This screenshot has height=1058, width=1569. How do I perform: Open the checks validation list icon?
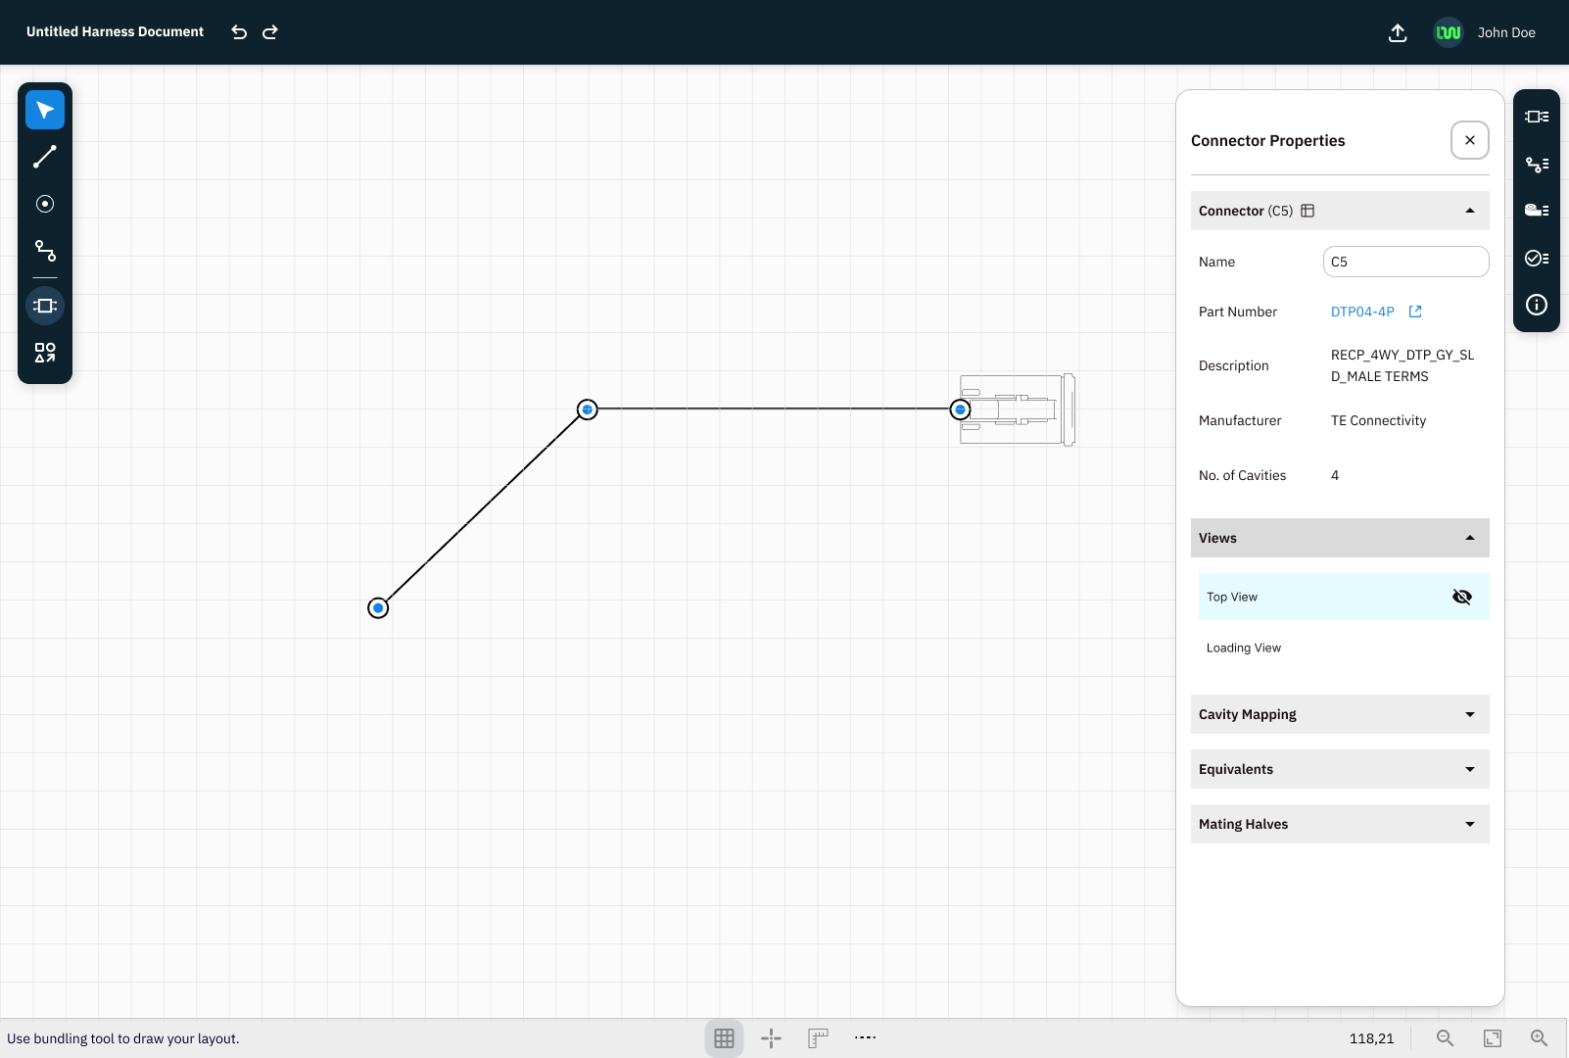point(1537,258)
